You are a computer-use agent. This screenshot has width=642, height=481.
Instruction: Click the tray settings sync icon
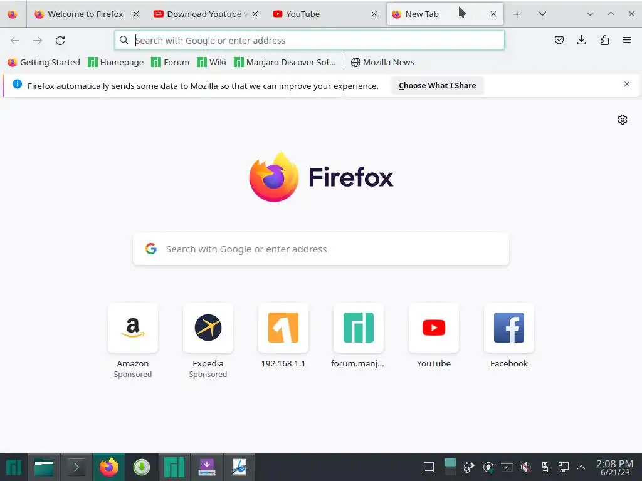[469, 467]
